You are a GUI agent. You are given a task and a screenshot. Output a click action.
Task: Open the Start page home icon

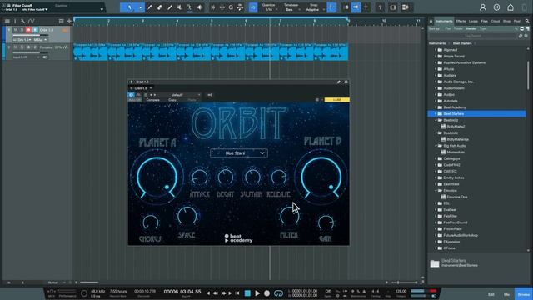(511, 7)
